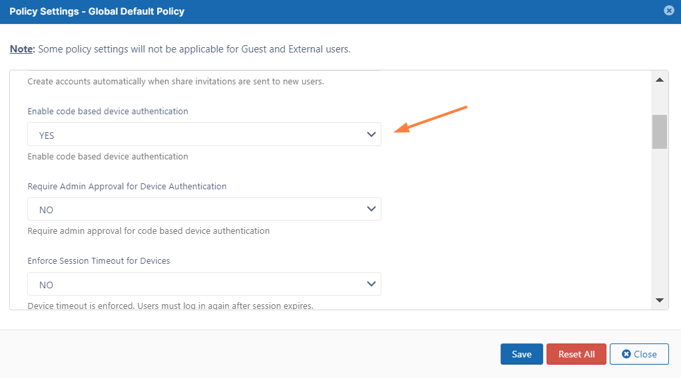
Task: Save the policy settings
Action: pyautogui.click(x=522, y=354)
